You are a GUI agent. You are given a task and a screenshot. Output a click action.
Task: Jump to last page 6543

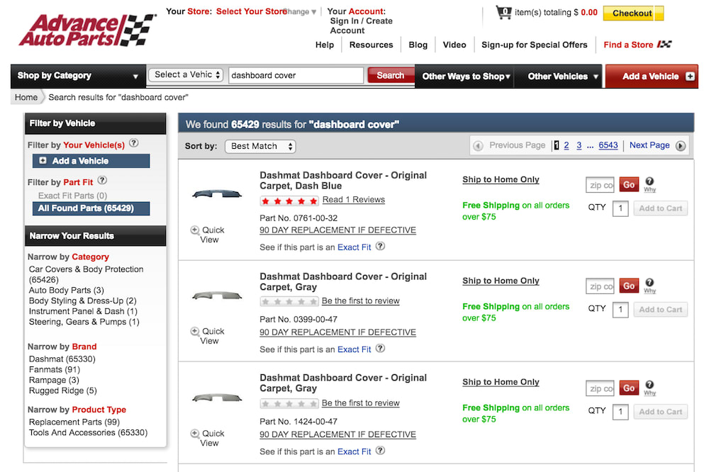coord(608,145)
